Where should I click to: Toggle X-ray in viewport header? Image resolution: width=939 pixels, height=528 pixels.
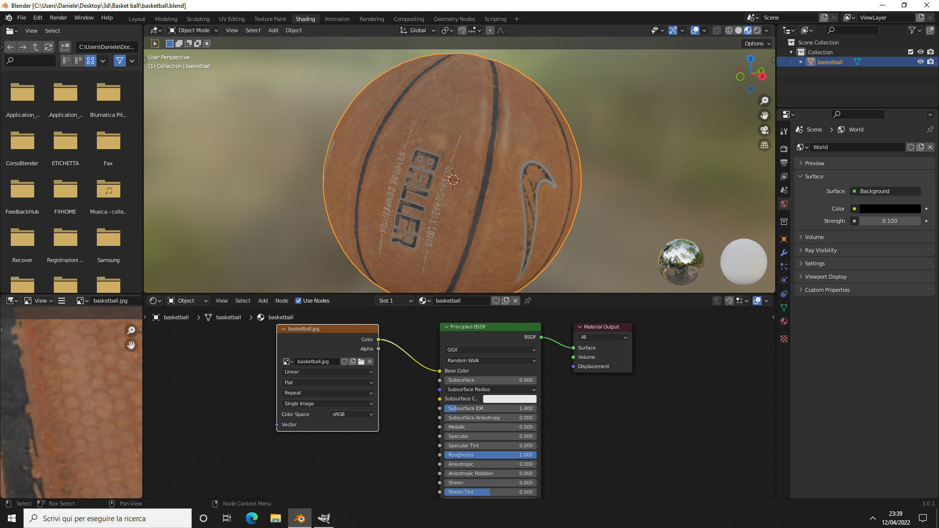pyautogui.click(x=716, y=30)
